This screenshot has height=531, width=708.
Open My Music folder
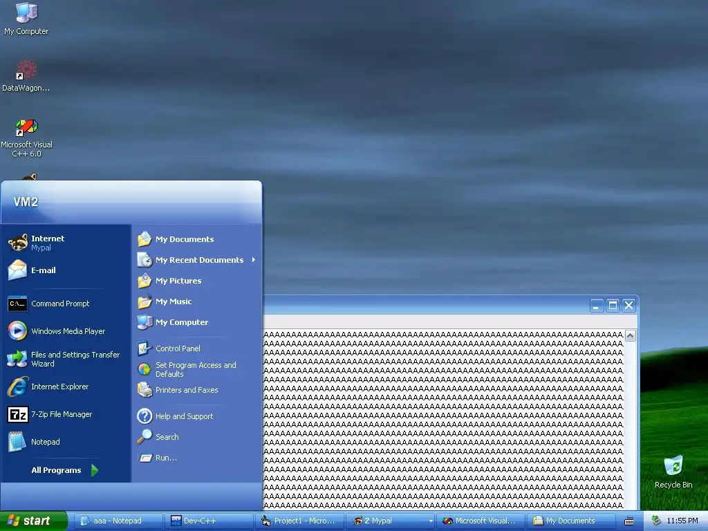point(197,301)
